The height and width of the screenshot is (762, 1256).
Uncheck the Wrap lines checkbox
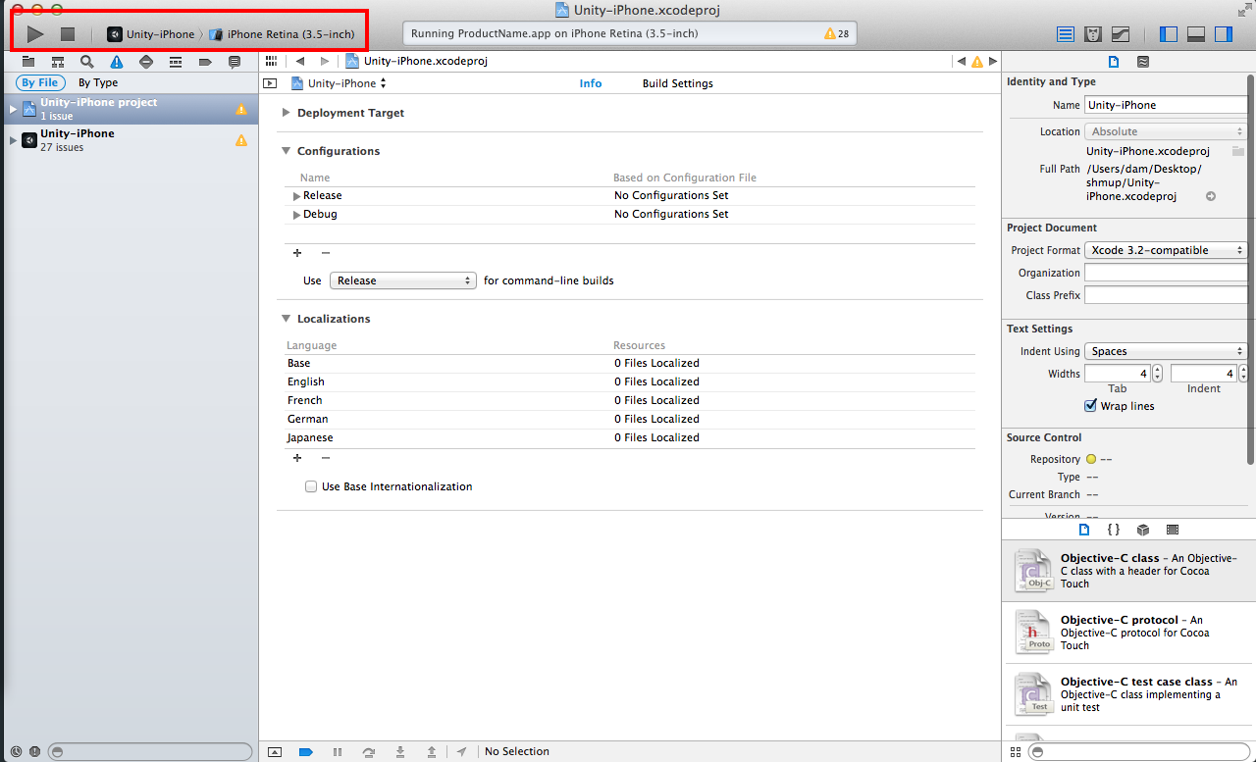coord(1090,406)
